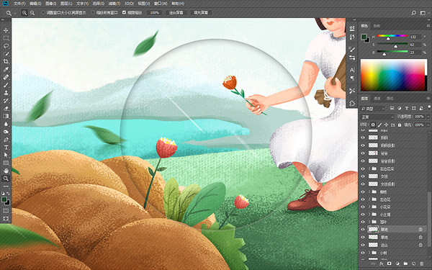The height and width of the screenshot is (270, 432).
Task: Select the Hand tool
Action: [x=6, y=171]
